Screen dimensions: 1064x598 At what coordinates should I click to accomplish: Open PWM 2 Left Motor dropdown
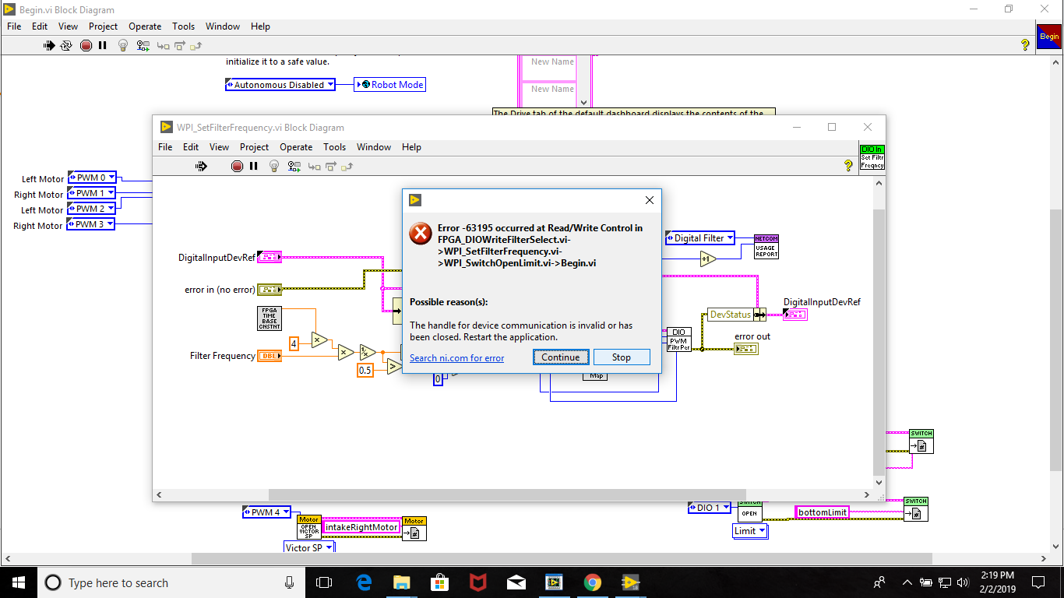click(92, 209)
